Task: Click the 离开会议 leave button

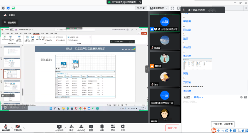Action: pyautogui.click(x=172, y=128)
